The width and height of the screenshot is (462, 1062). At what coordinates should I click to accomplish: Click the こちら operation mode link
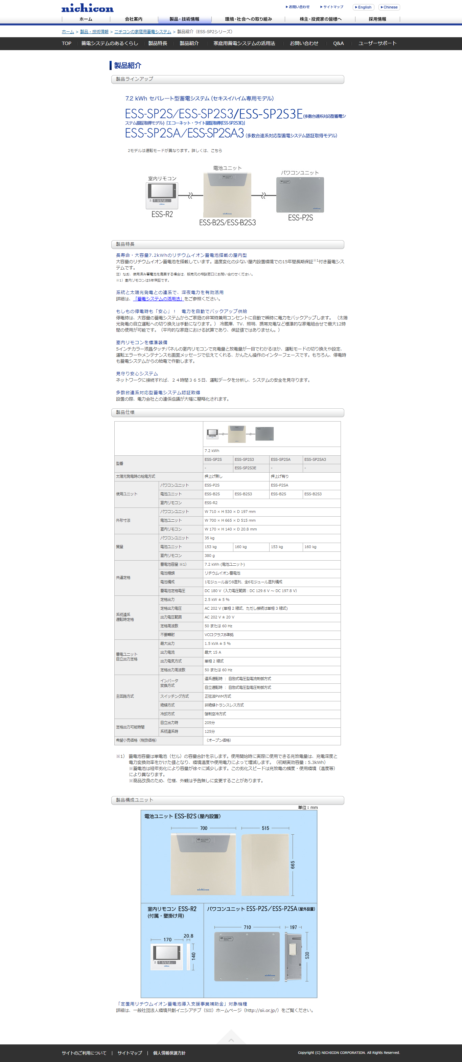click(x=216, y=151)
